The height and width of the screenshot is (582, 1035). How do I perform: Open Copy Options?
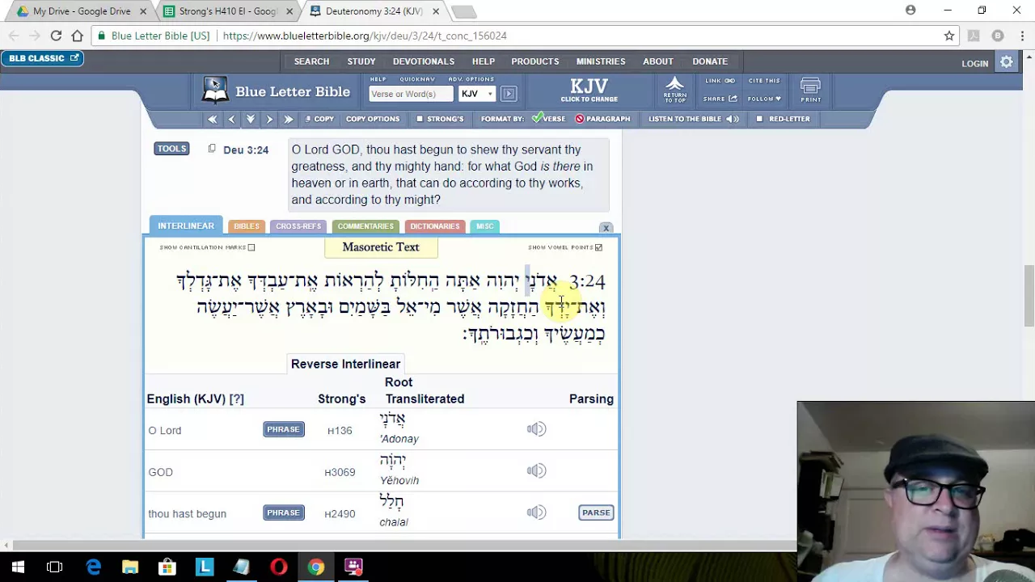pyautogui.click(x=373, y=119)
